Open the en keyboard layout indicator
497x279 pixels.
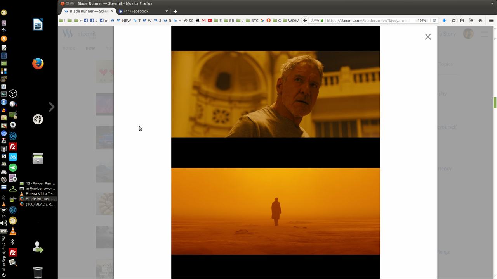[x=3, y=216]
